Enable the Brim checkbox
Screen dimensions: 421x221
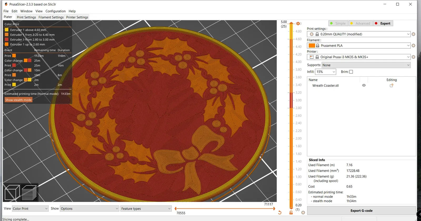tap(351, 72)
